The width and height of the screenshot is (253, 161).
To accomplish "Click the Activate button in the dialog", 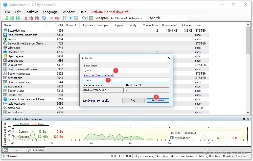I will coord(158,100).
